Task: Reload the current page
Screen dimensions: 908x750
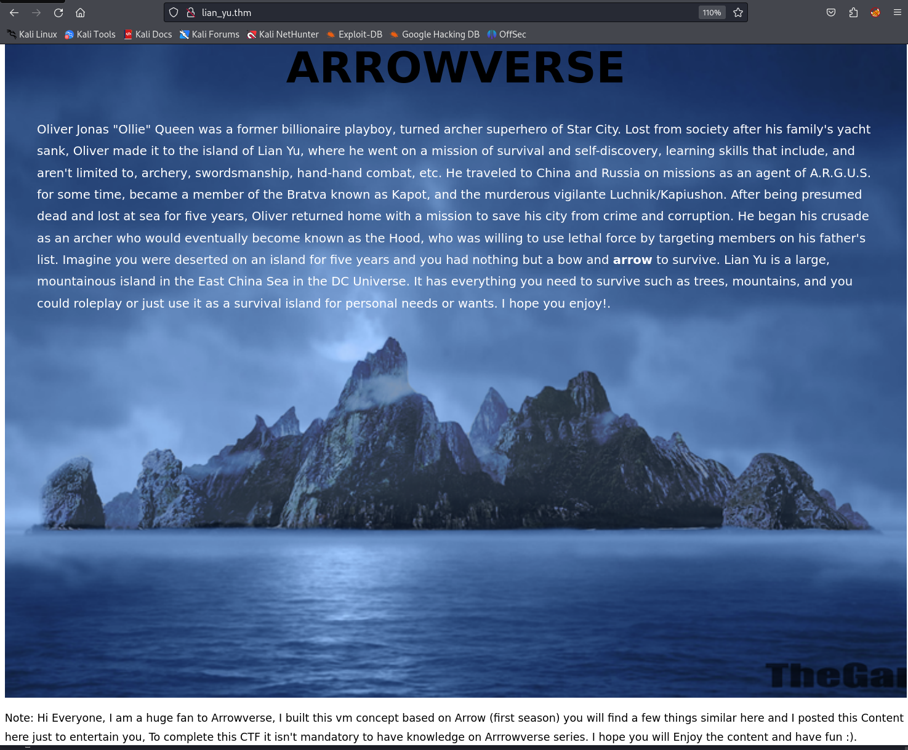Action: point(58,12)
